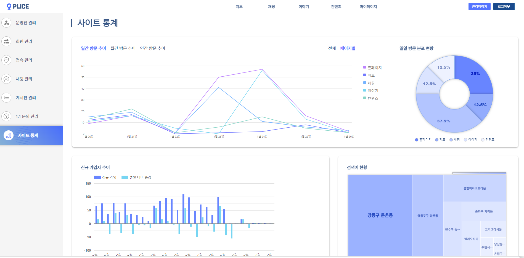524x258 pixels.
Task: Click the 운영진 관리 admin sidebar icon
Action: [7, 23]
